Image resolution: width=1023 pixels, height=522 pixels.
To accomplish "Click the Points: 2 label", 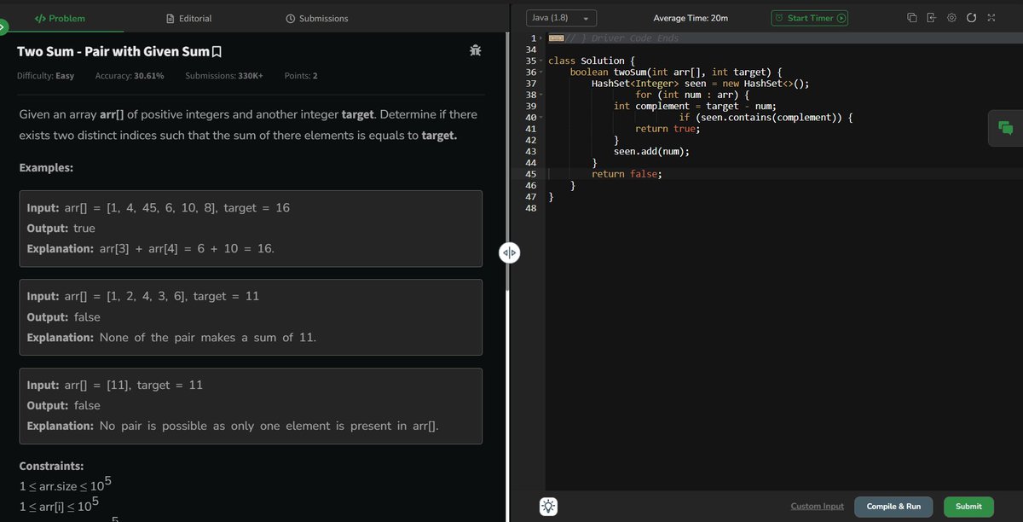I will (x=301, y=76).
